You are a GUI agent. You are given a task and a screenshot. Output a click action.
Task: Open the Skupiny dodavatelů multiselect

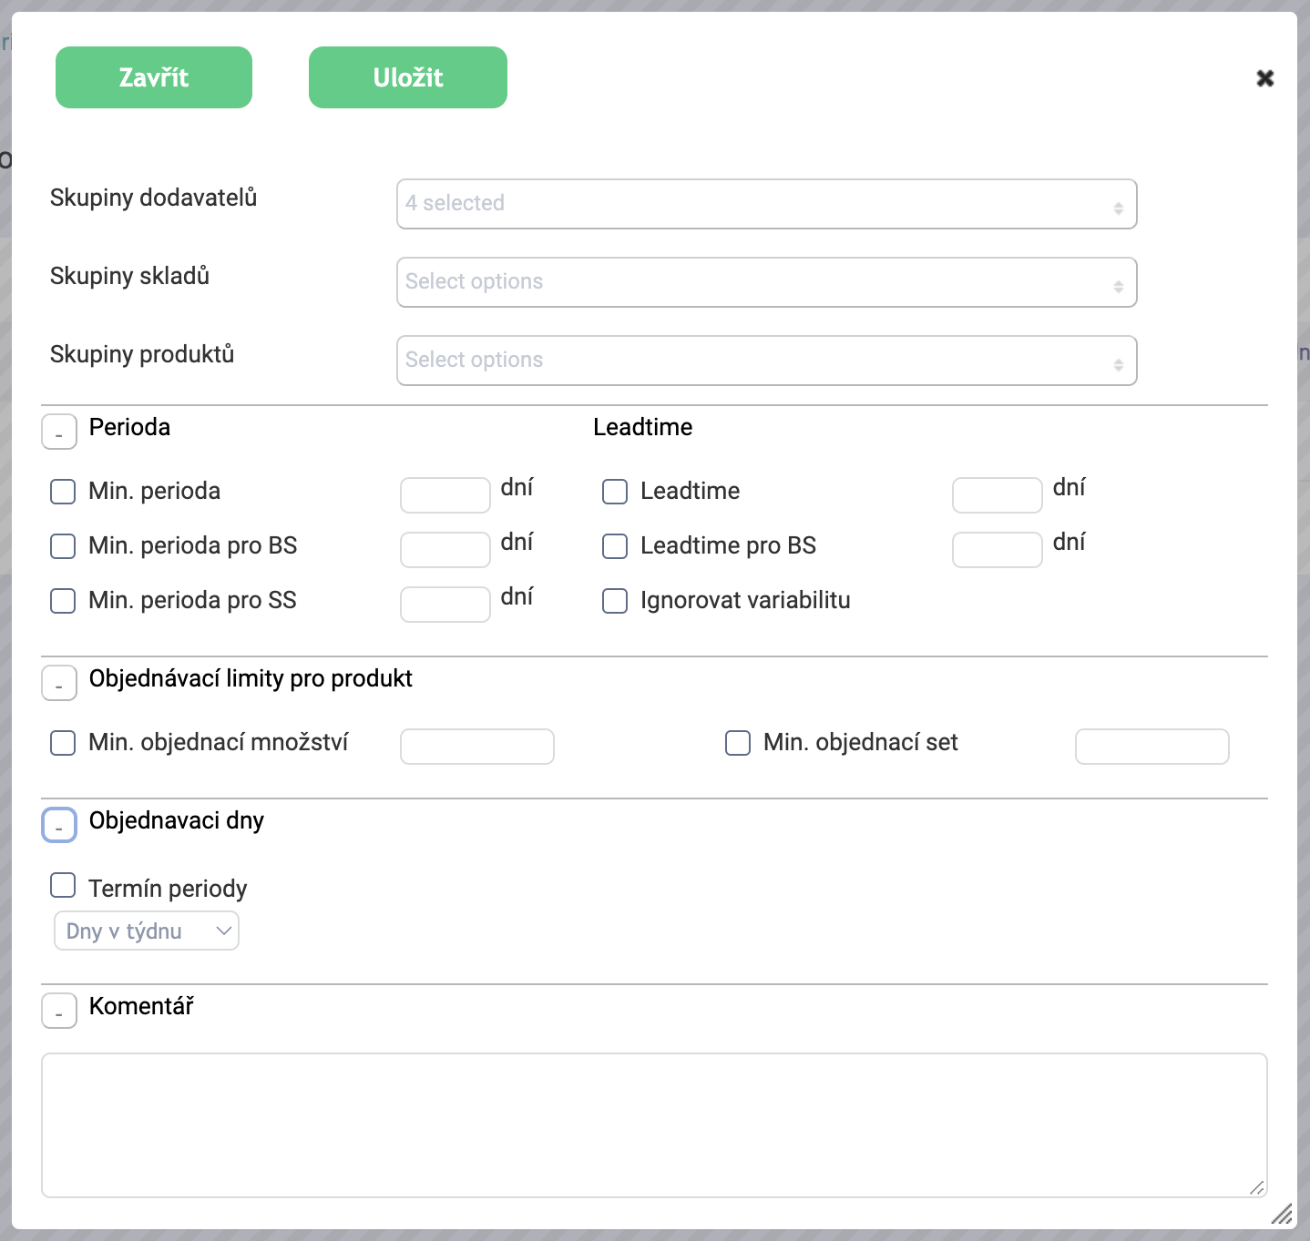[x=766, y=204]
